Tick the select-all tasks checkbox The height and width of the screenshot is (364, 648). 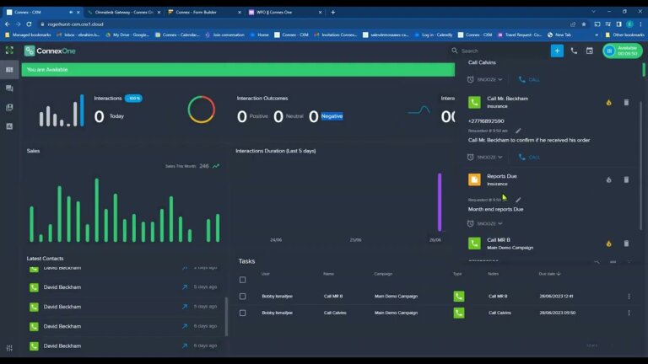coord(243,280)
